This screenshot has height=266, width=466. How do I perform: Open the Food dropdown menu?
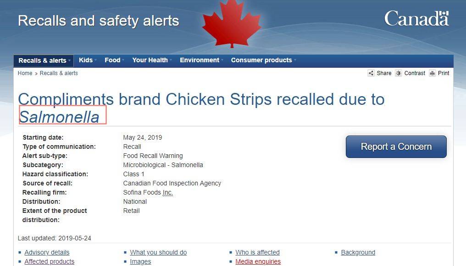point(114,60)
